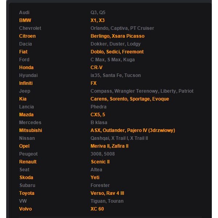
Task: Click the 'CR-V' model text
Action: 97,68
